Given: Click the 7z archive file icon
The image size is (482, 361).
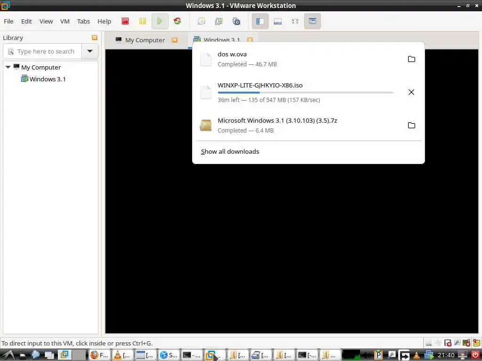Looking at the screenshot, I should click(206, 125).
